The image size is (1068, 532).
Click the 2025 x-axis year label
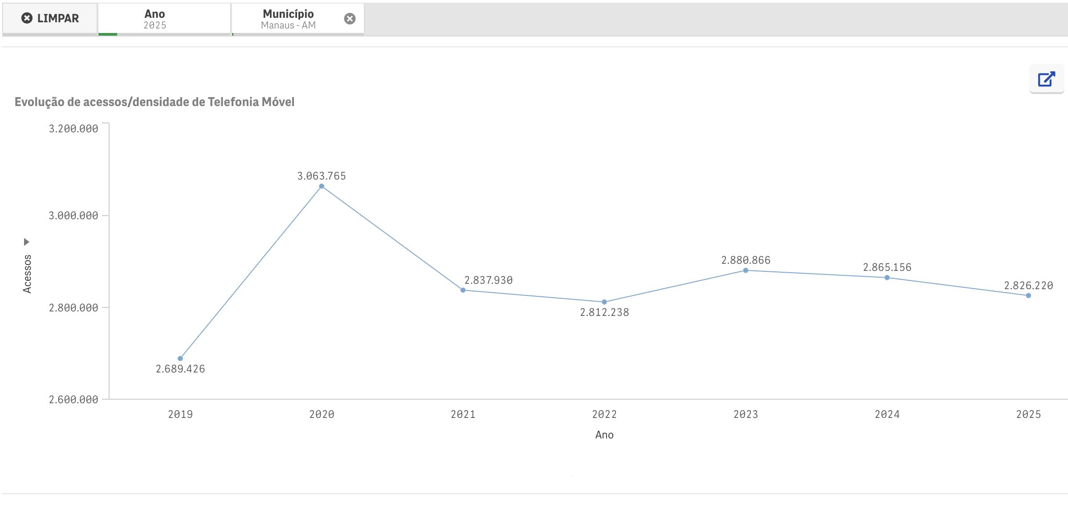point(1028,414)
